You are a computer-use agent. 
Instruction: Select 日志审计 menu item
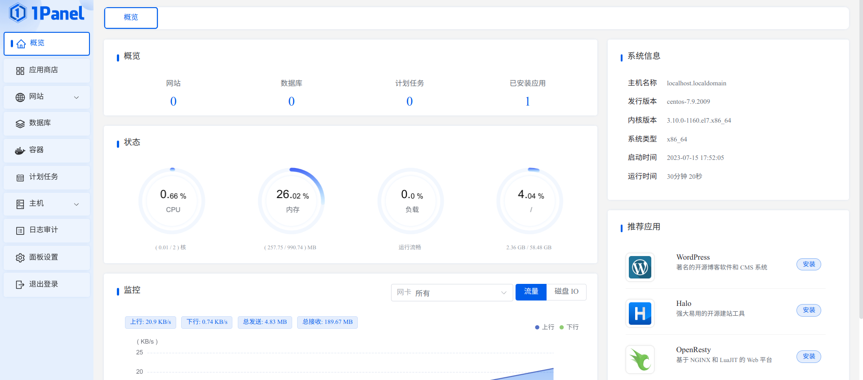click(47, 230)
